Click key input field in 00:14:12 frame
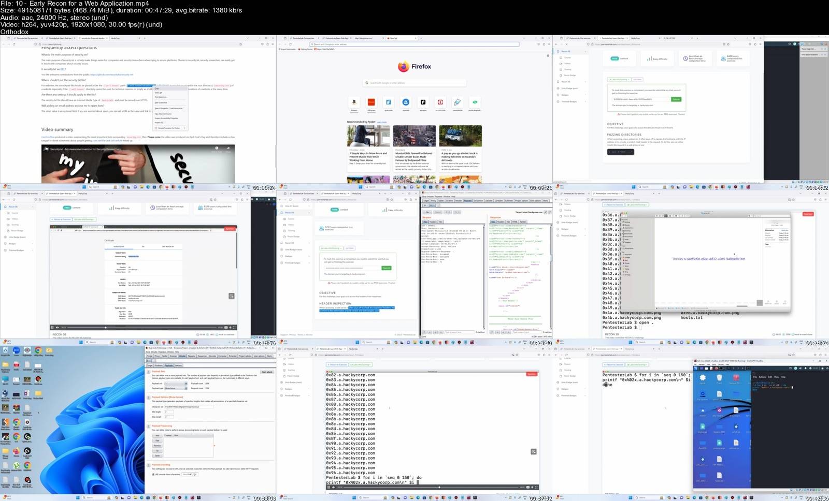 click(x=641, y=99)
